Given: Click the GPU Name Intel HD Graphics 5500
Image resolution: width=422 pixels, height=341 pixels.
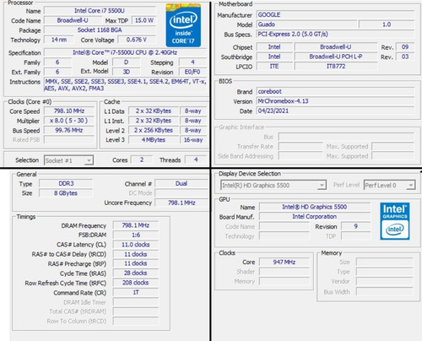Looking at the screenshot, I should click(x=315, y=207).
